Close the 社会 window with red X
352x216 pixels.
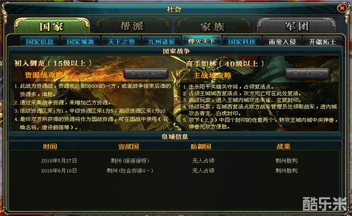coord(342,8)
